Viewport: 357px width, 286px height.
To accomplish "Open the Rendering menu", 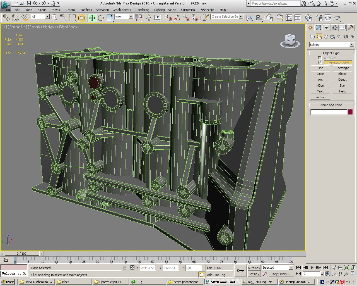I will coord(142,10).
